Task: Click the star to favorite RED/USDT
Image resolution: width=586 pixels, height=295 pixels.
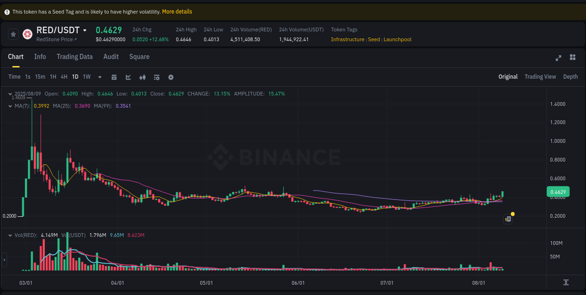Action: (x=13, y=34)
